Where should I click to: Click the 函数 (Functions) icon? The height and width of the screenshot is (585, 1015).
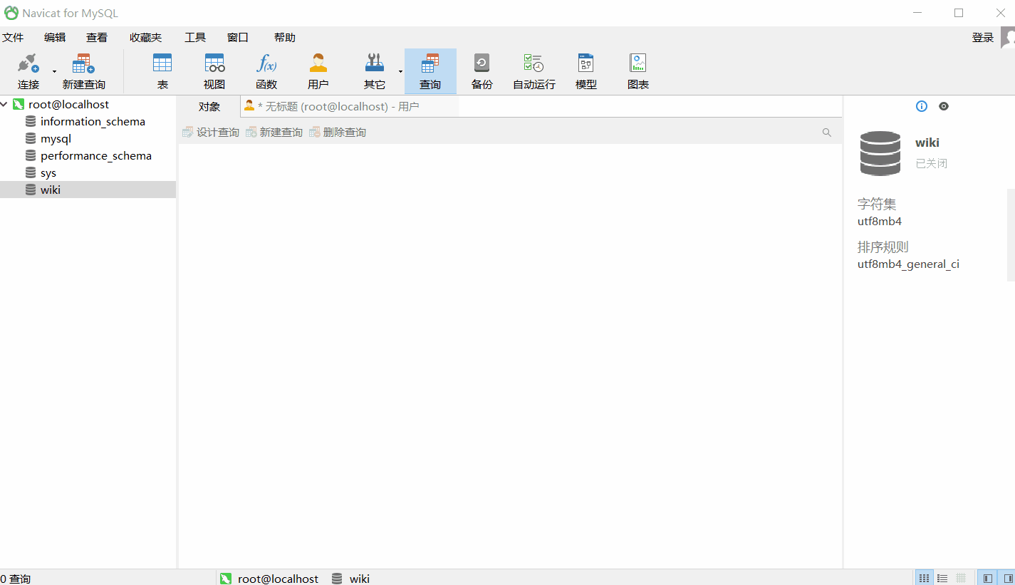click(x=266, y=69)
